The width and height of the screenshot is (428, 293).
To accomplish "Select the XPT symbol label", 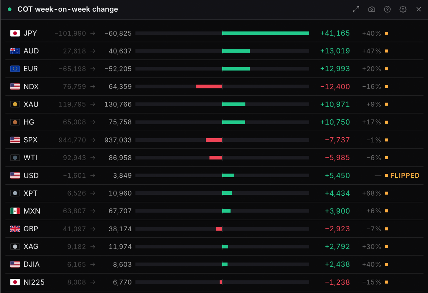I will (31, 193).
